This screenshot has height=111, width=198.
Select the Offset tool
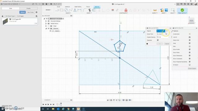pyautogui.click(x=94, y=10)
